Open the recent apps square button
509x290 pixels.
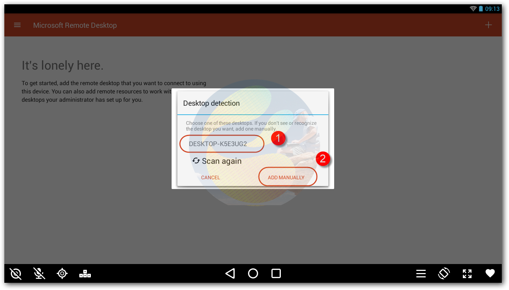[x=276, y=273]
